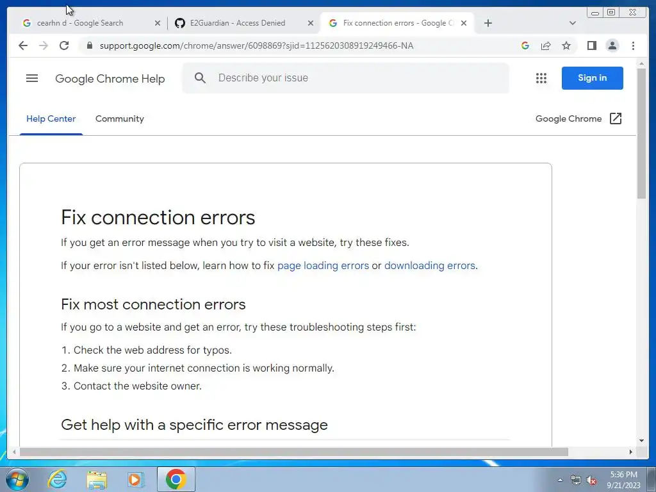Click the URL in the address bar

pos(256,45)
